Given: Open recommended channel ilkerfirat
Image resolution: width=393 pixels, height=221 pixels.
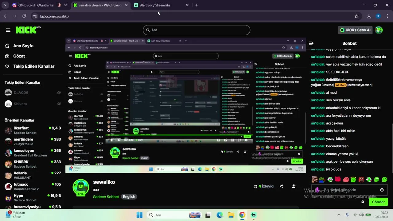Looking at the screenshot, I should point(33,130).
